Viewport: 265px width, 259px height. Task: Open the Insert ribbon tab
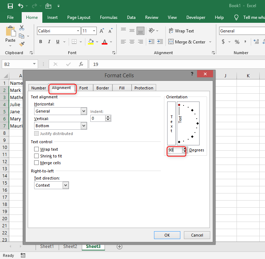pos(52,17)
